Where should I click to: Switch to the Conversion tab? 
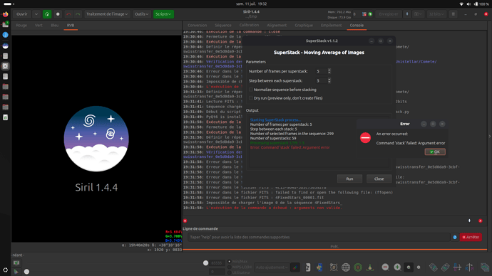197,26
